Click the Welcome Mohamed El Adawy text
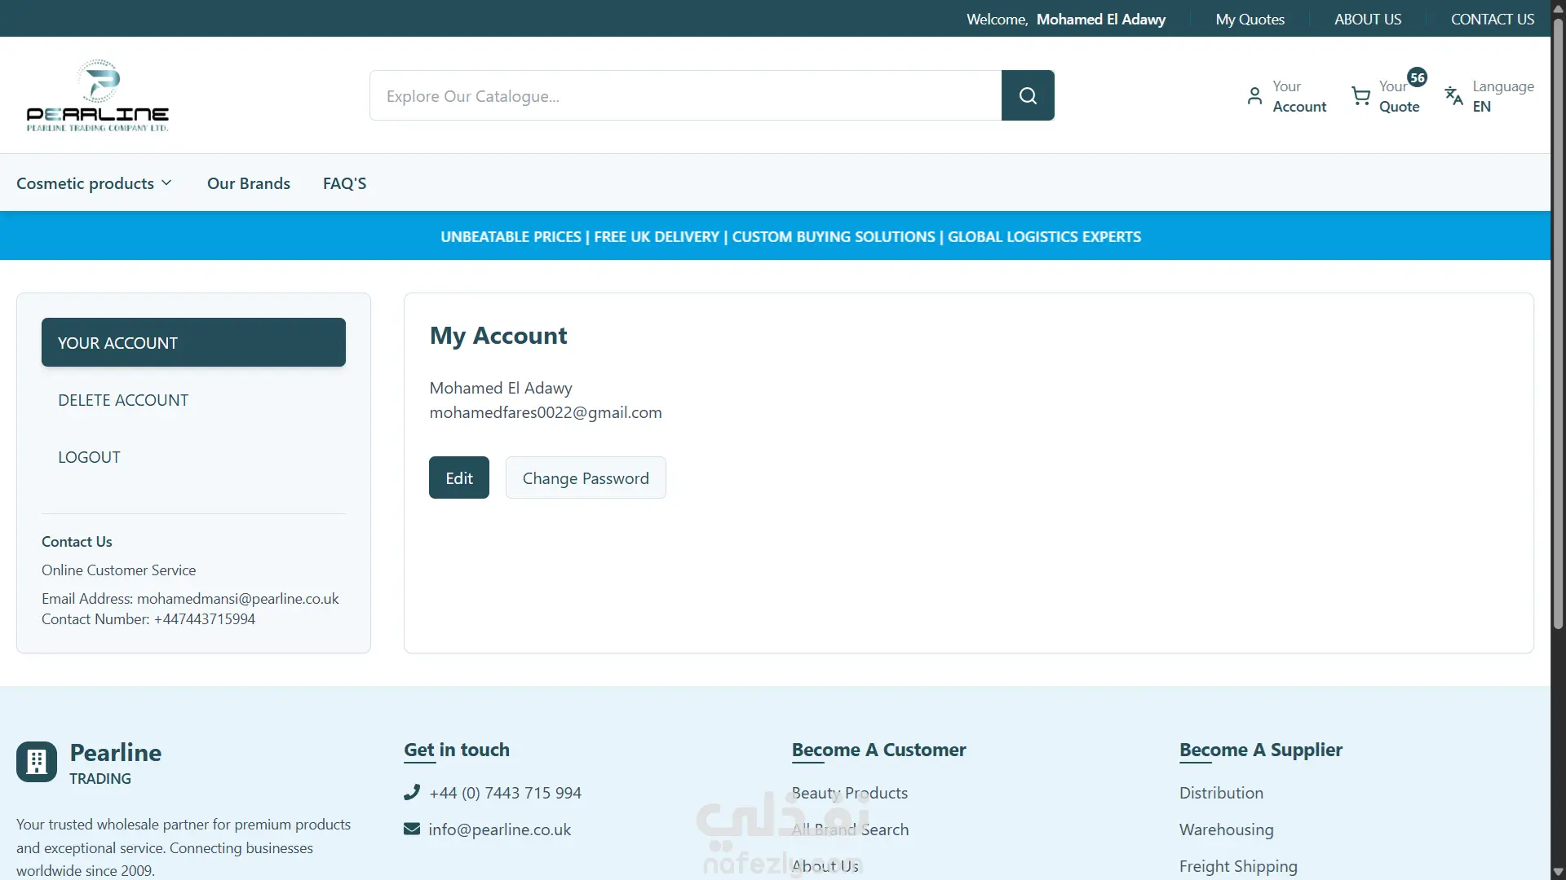 [1066, 19]
